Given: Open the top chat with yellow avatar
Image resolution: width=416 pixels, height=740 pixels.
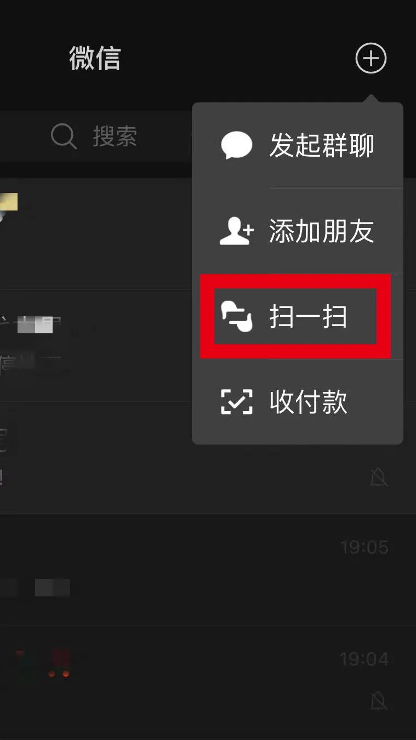Looking at the screenshot, I should click(96, 234).
